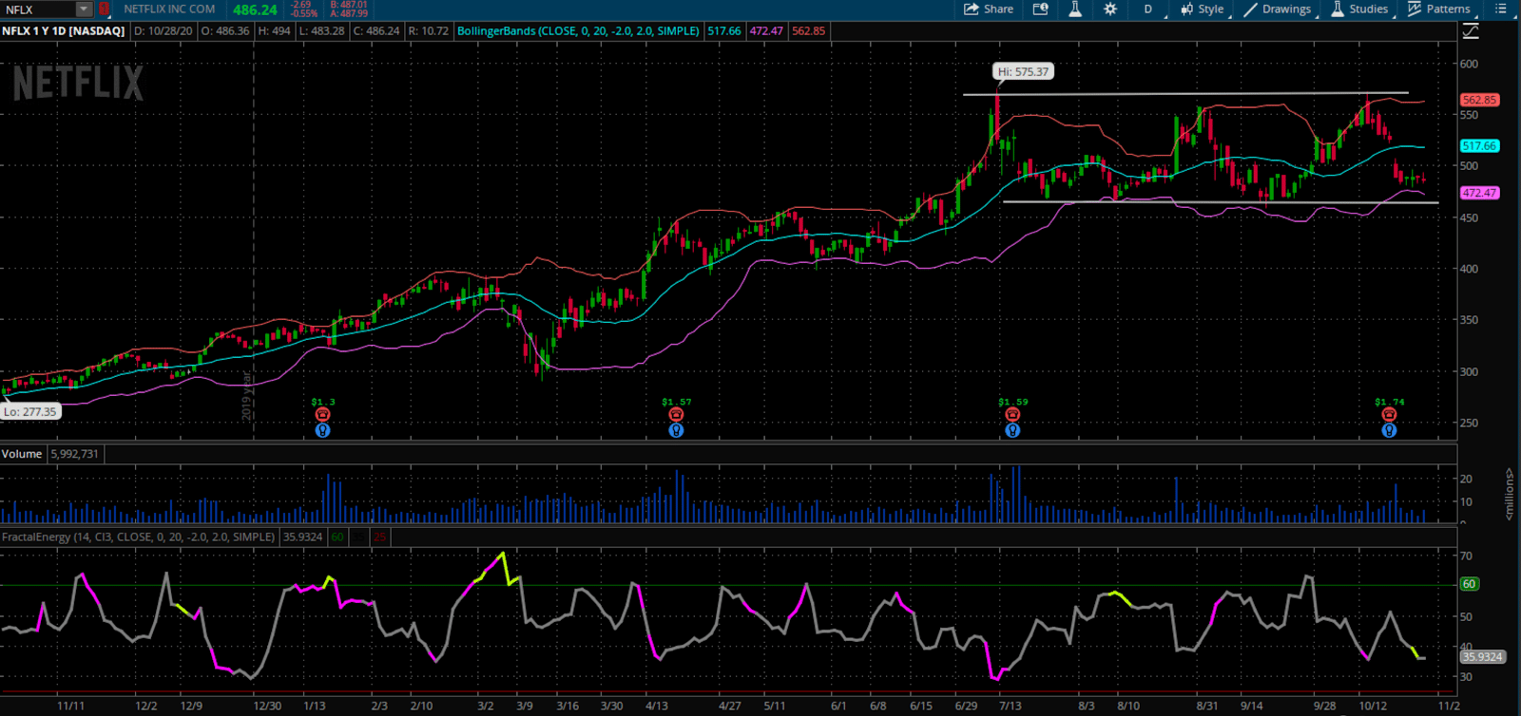Viewport: 1521px width, 716px height.
Task: Click the blue lightbulb icon under $1.74
Action: pyautogui.click(x=1389, y=430)
